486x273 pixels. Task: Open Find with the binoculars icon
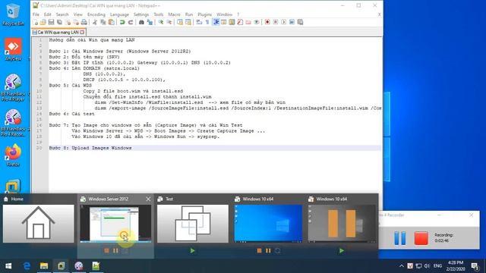(141, 22)
